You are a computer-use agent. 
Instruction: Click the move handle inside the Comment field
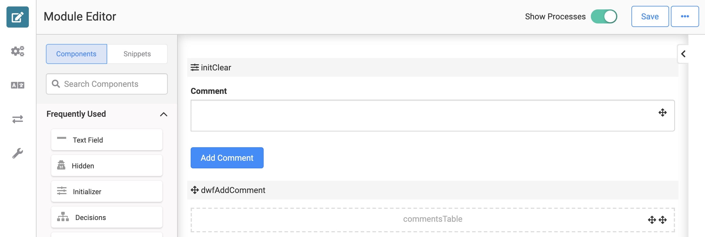tap(663, 113)
